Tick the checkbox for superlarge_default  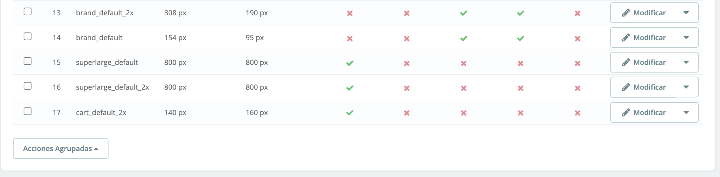[x=27, y=61]
